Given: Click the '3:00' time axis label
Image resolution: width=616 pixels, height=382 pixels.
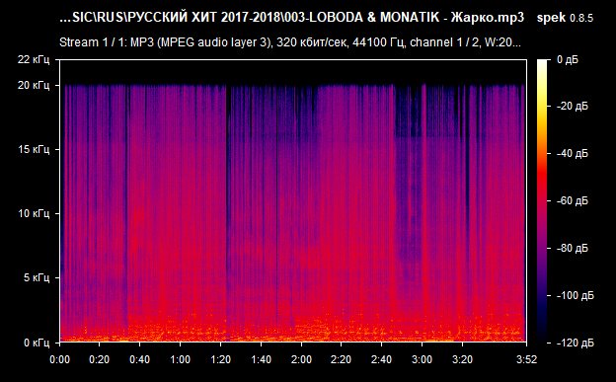Looking at the screenshot, I should pyautogui.click(x=423, y=359).
